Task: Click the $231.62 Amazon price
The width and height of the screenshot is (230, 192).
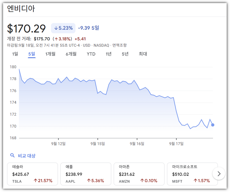Action: tap(127, 174)
